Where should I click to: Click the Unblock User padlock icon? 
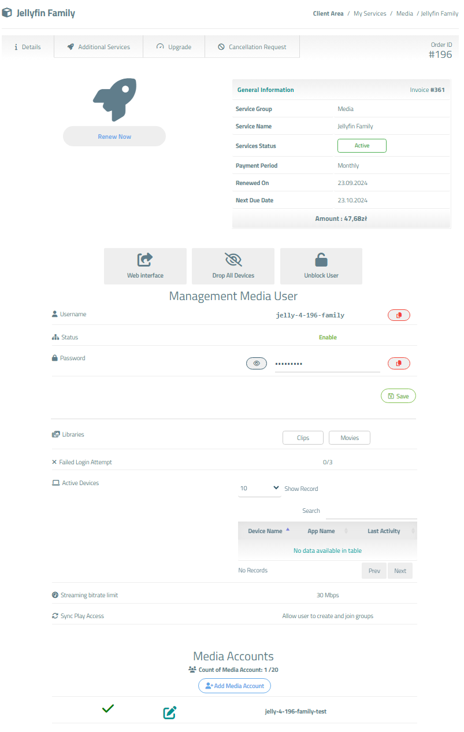(x=321, y=260)
